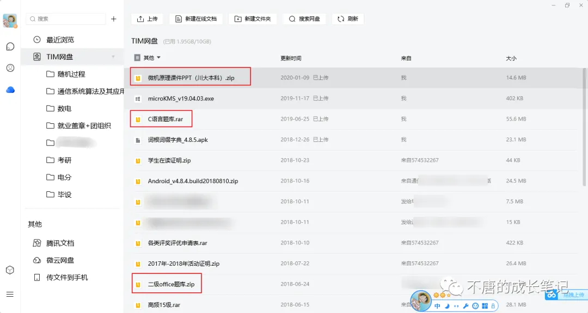Click 来自574532267 in 学生在读证明 row
Image resolution: width=588 pixels, height=313 pixels.
(420, 160)
